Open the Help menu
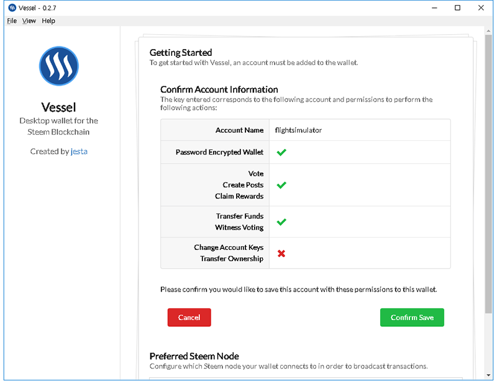The width and height of the screenshot is (497, 384). click(x=48, y=21)
